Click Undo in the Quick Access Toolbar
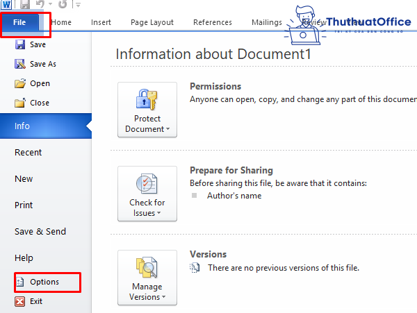This screenshot has width=417, height=313. (41, 4)
